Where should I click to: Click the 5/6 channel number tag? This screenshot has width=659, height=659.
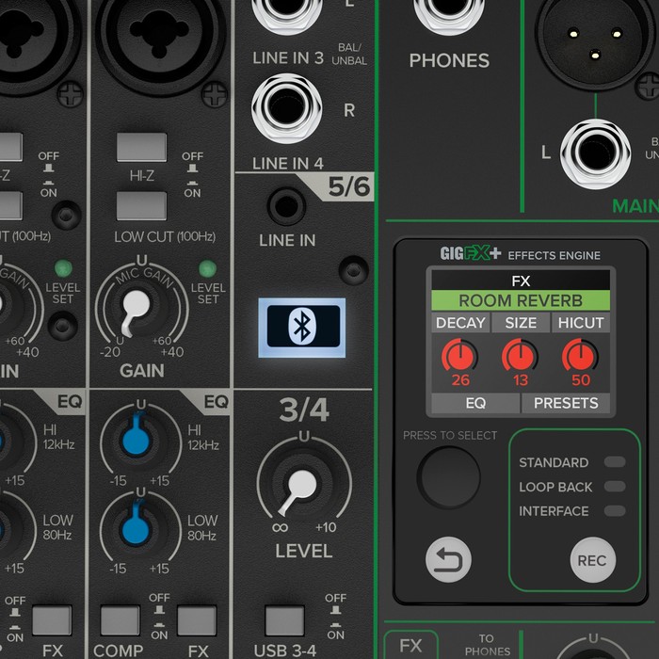[x=349, y=187]
